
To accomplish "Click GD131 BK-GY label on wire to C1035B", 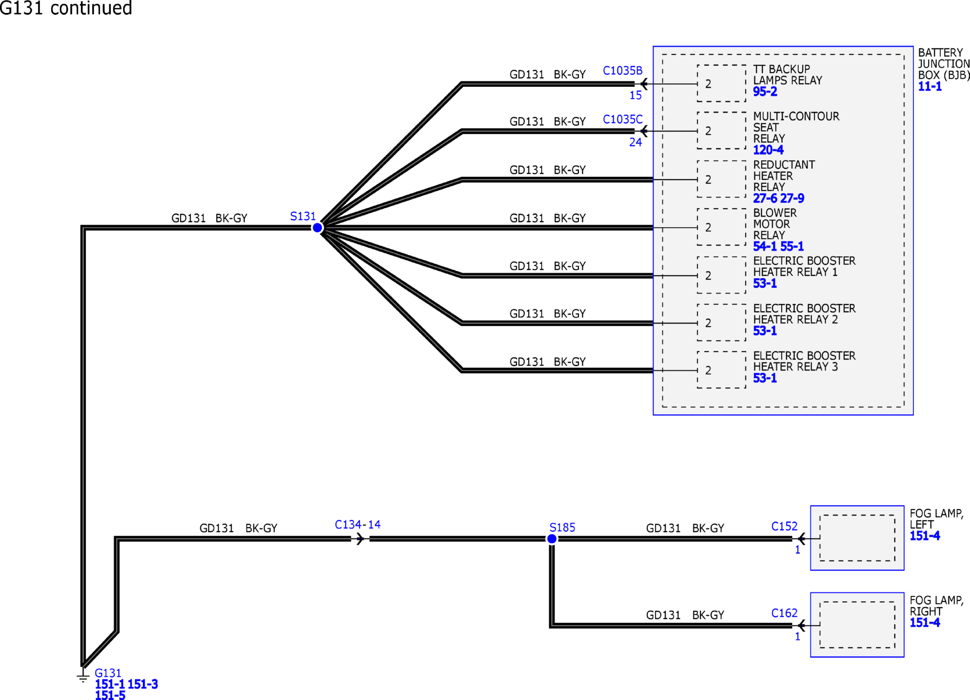I will click(547, 75).
